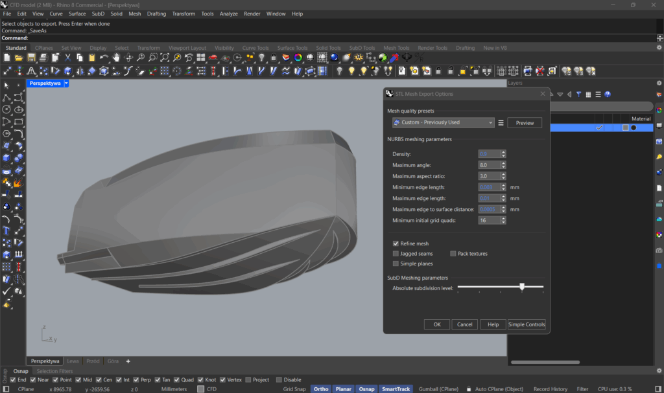The width and height of the screenshot is (664, 393).
Task: Click the Undo arrow icon
Action: click(104, 58)
